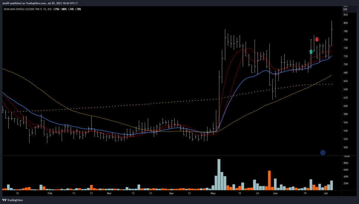Open the IDR currency selector

[x=345, y=9]
